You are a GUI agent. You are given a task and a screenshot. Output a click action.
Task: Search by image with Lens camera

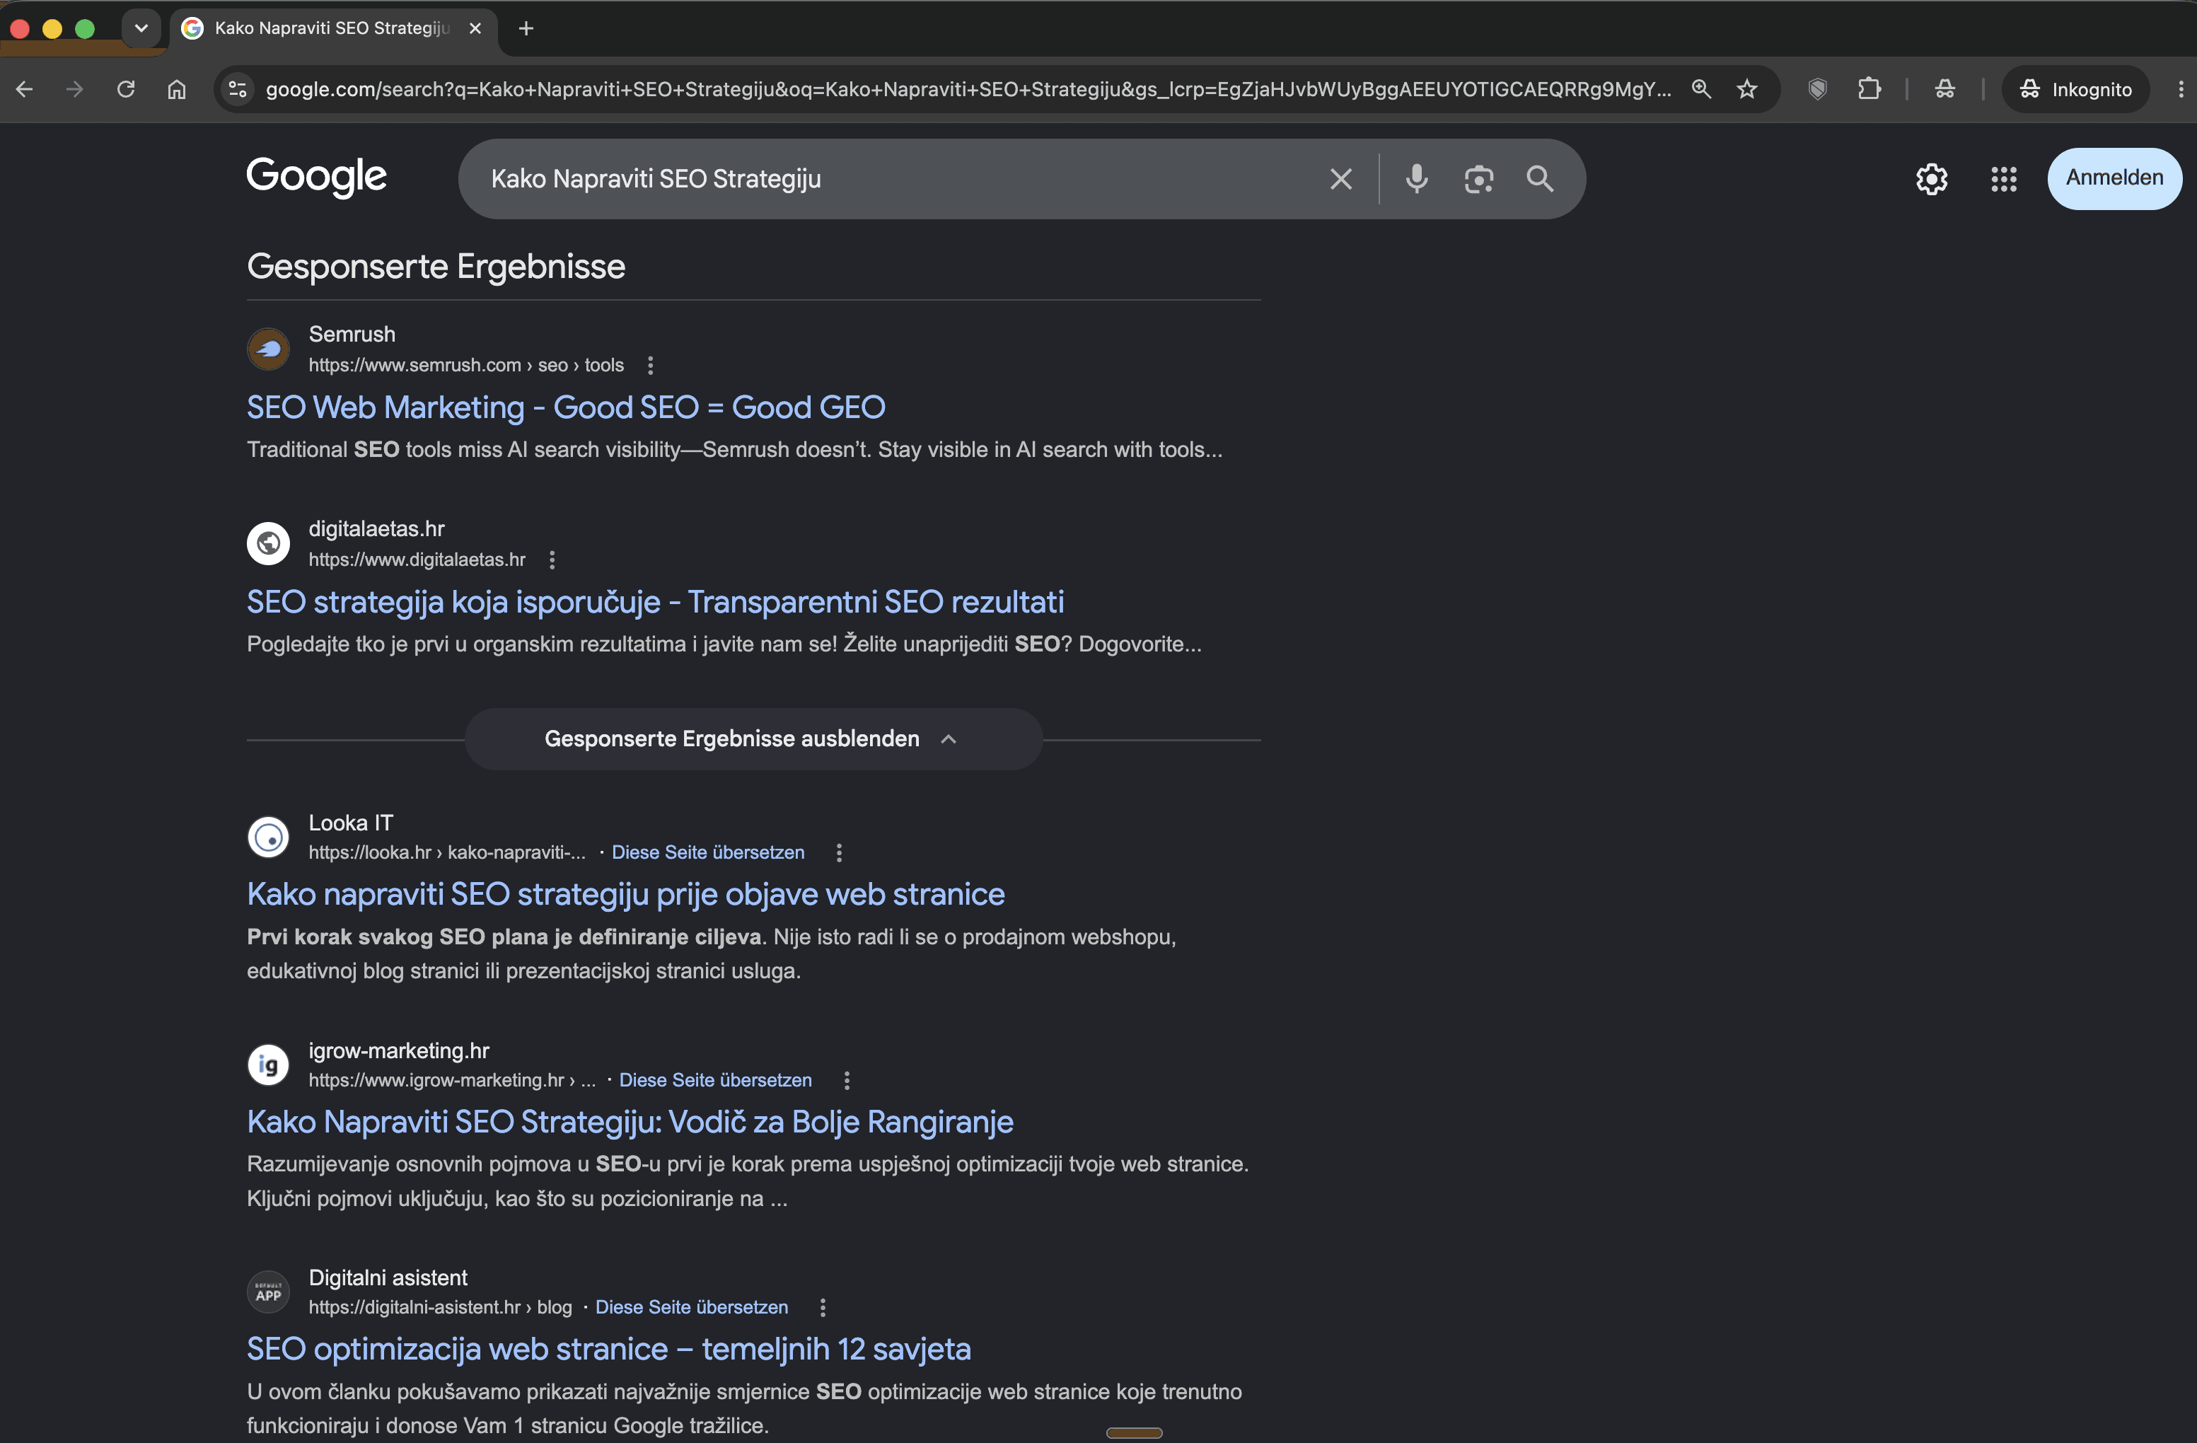tap(1479, 179)
